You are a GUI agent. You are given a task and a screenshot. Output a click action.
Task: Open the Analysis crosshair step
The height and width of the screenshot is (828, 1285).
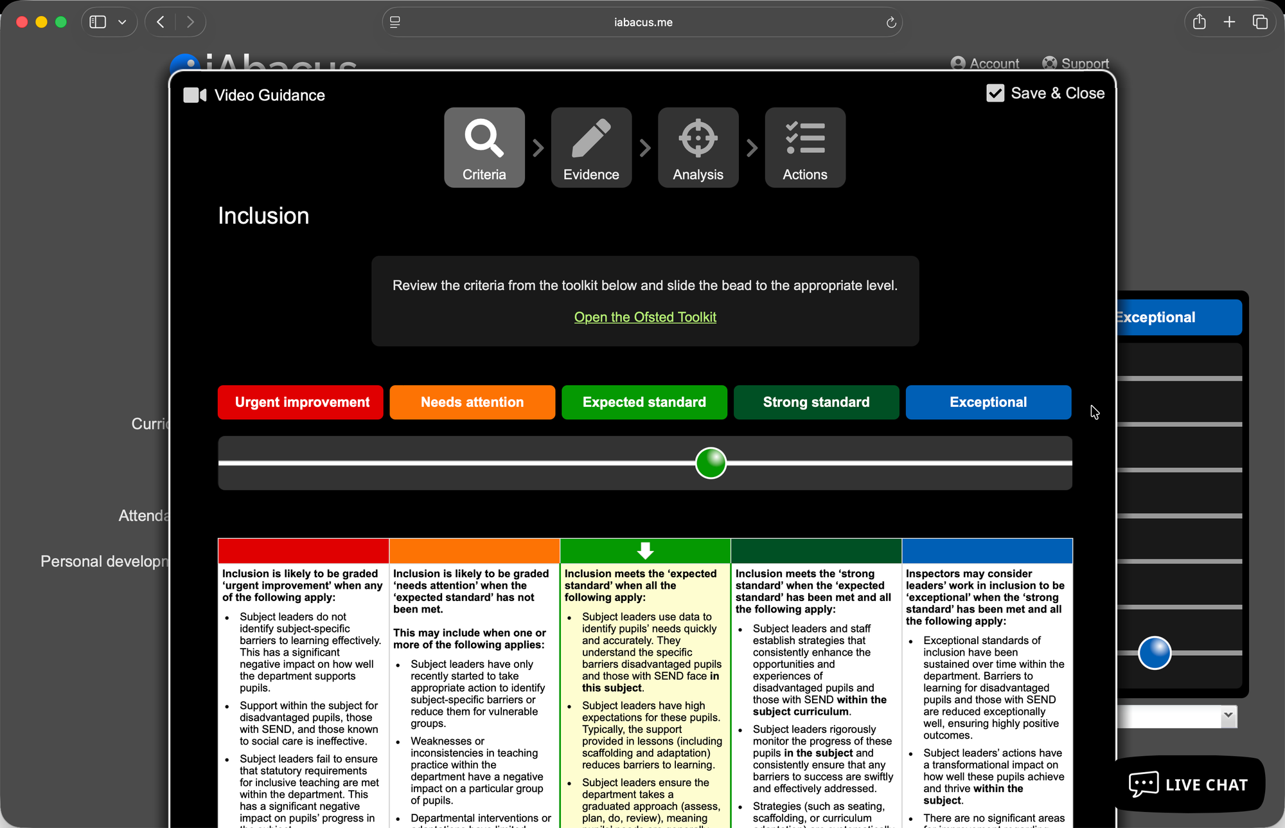tap(698, 147)
